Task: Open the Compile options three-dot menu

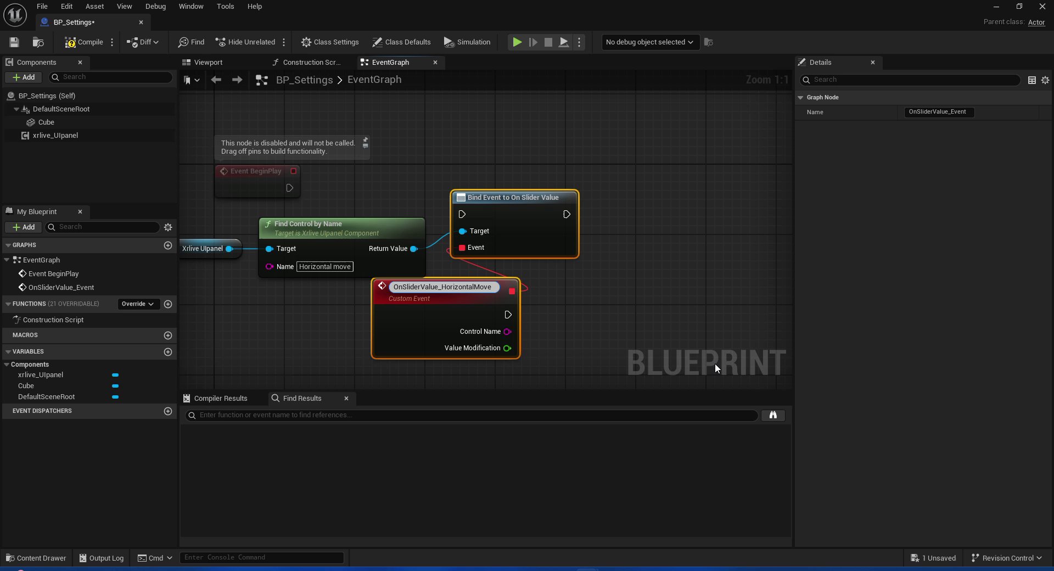Action: click(112, 42)
